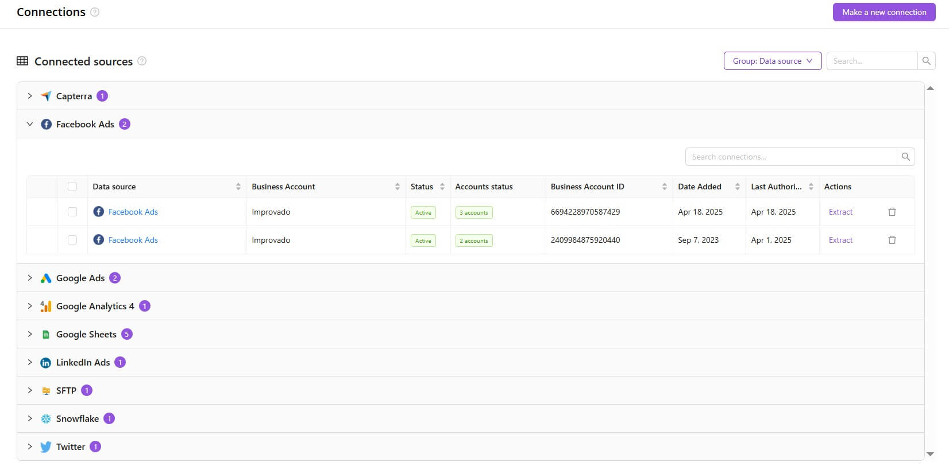Check the box for the 3 accounts connection
949x466 pixels.
tap(72, 212)
